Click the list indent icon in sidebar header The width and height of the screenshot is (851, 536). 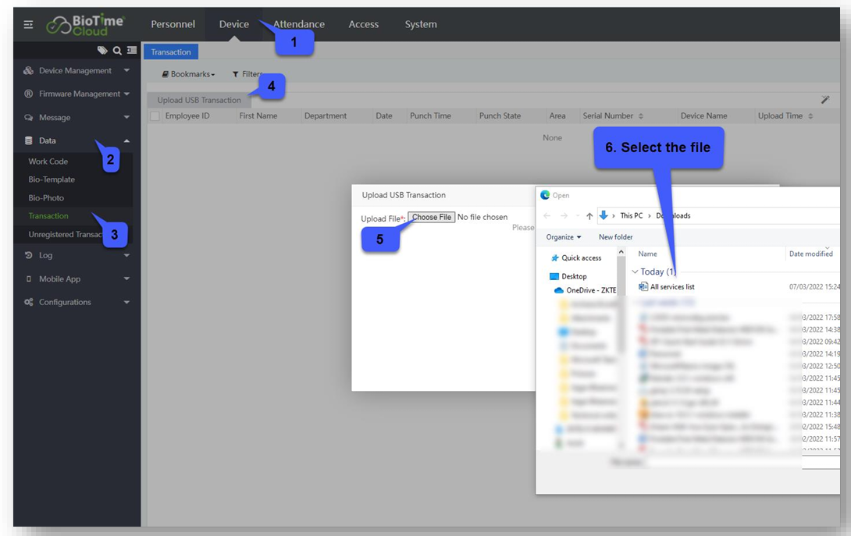tap(132, 51)
